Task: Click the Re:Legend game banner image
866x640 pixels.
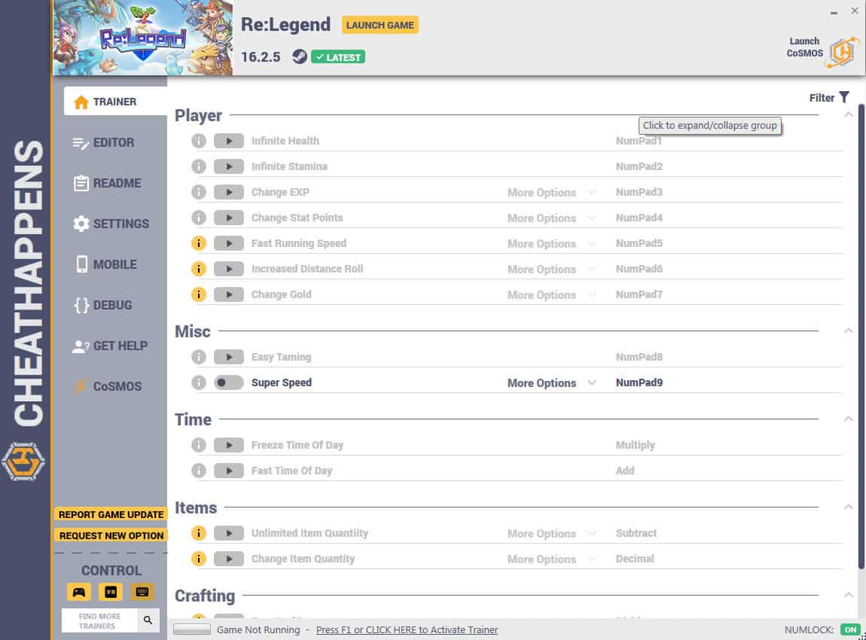Action: (x=143, y=38)
